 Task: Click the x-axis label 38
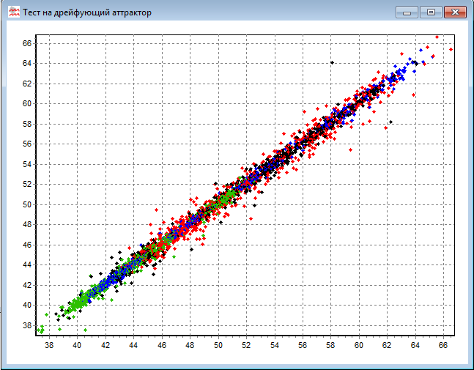49,344
